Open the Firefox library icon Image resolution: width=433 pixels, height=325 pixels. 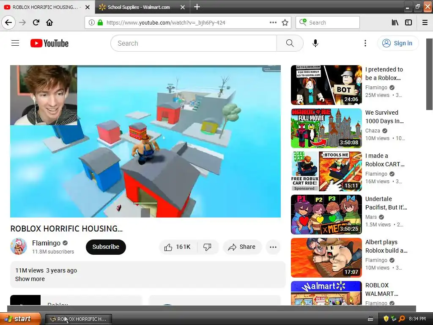(x=395, y=22)
